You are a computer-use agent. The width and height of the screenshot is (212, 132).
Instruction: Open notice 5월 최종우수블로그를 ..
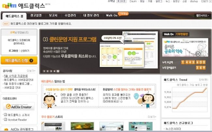(18, 84)
